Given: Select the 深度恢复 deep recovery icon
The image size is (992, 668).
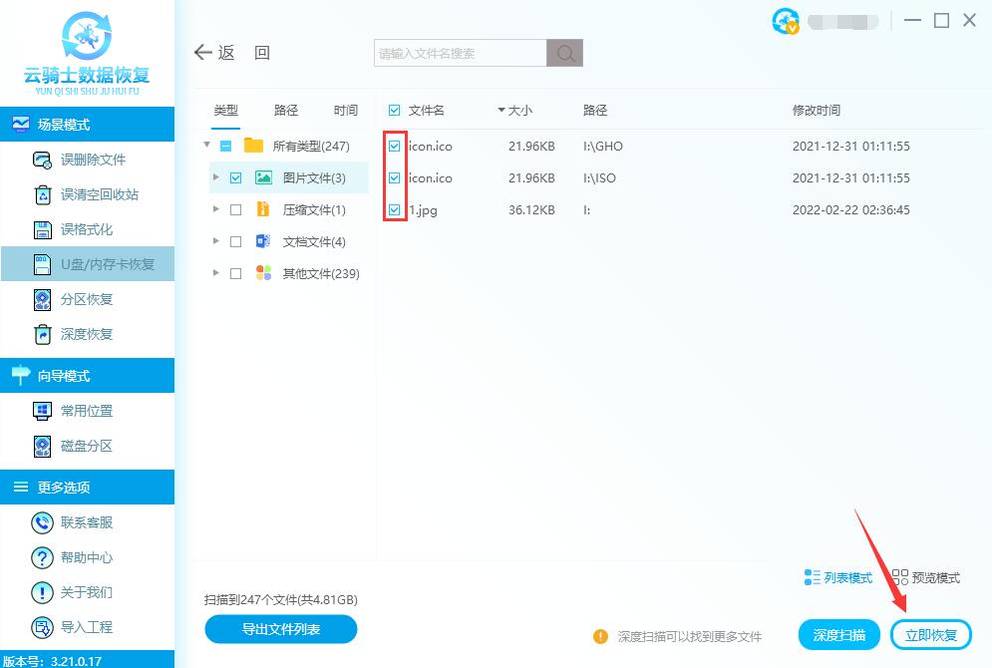Looking at the screenshot, I should [43, 334].
